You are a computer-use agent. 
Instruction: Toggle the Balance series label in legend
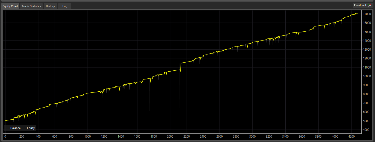tap(15, 128)
